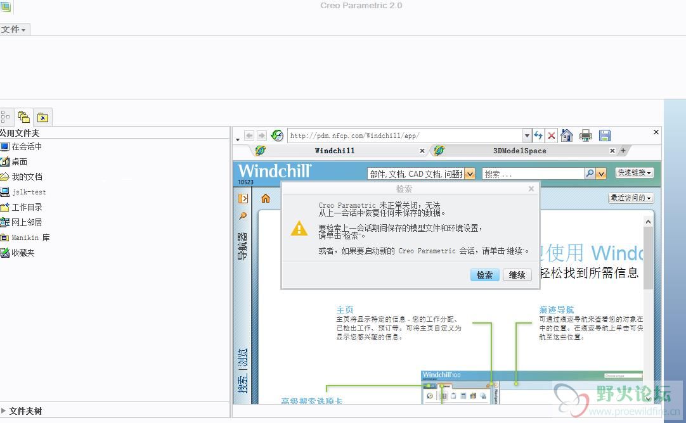
Task: Open the URL history dropdown
Action: coord(527,136)
